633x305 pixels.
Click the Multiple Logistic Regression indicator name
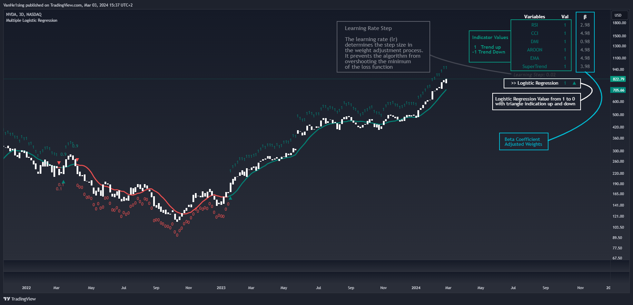tap(32, 20)
